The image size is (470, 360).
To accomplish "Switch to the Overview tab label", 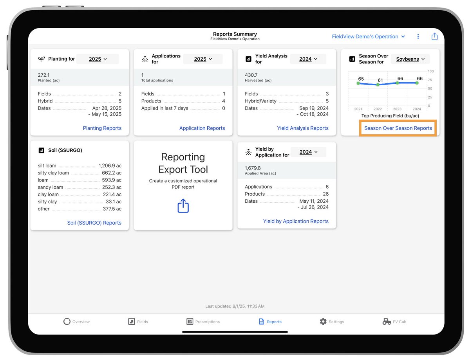I will [81, 322].
